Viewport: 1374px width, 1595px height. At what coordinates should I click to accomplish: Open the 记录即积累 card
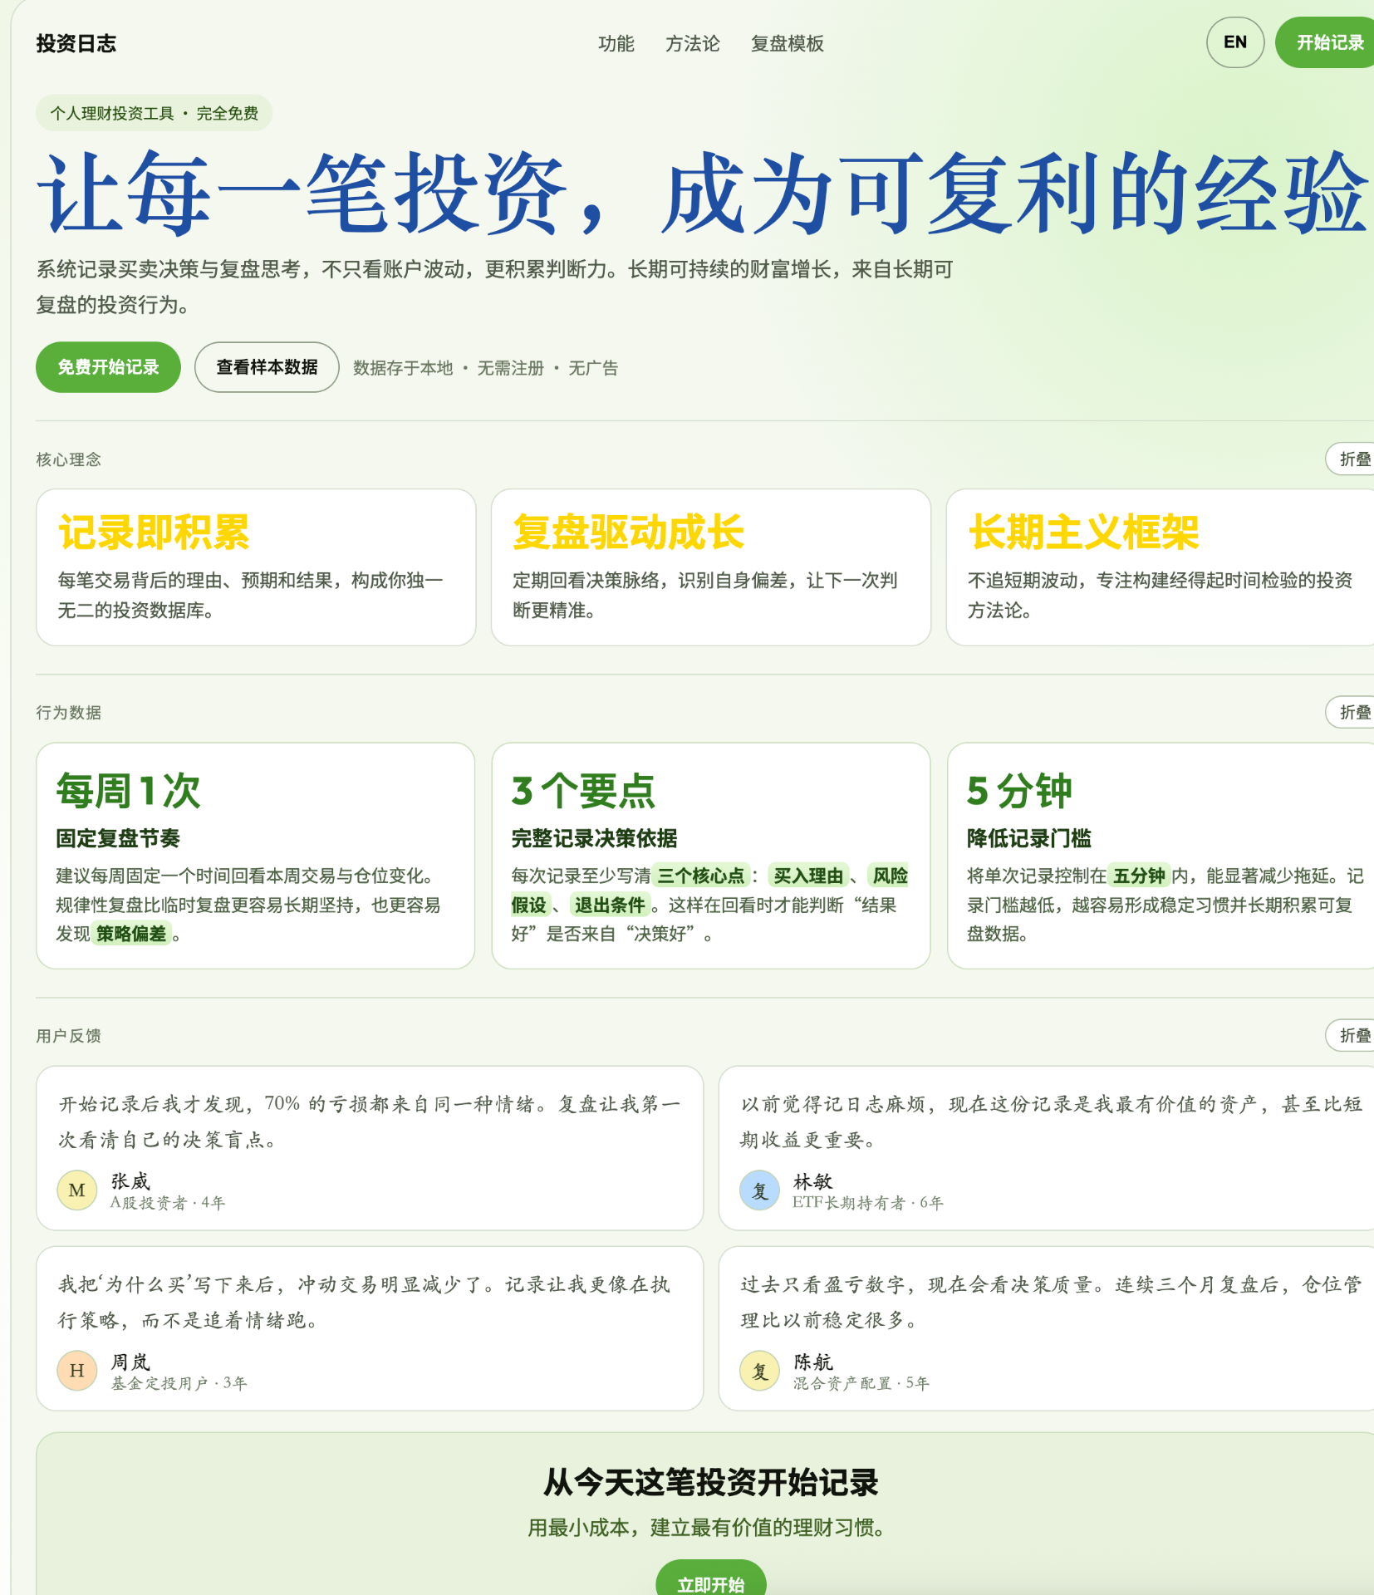point(256,567)
